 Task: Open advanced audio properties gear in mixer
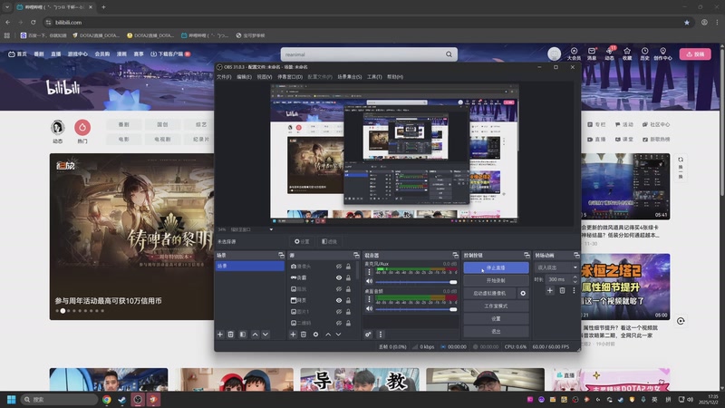click(x=369, y=335)
